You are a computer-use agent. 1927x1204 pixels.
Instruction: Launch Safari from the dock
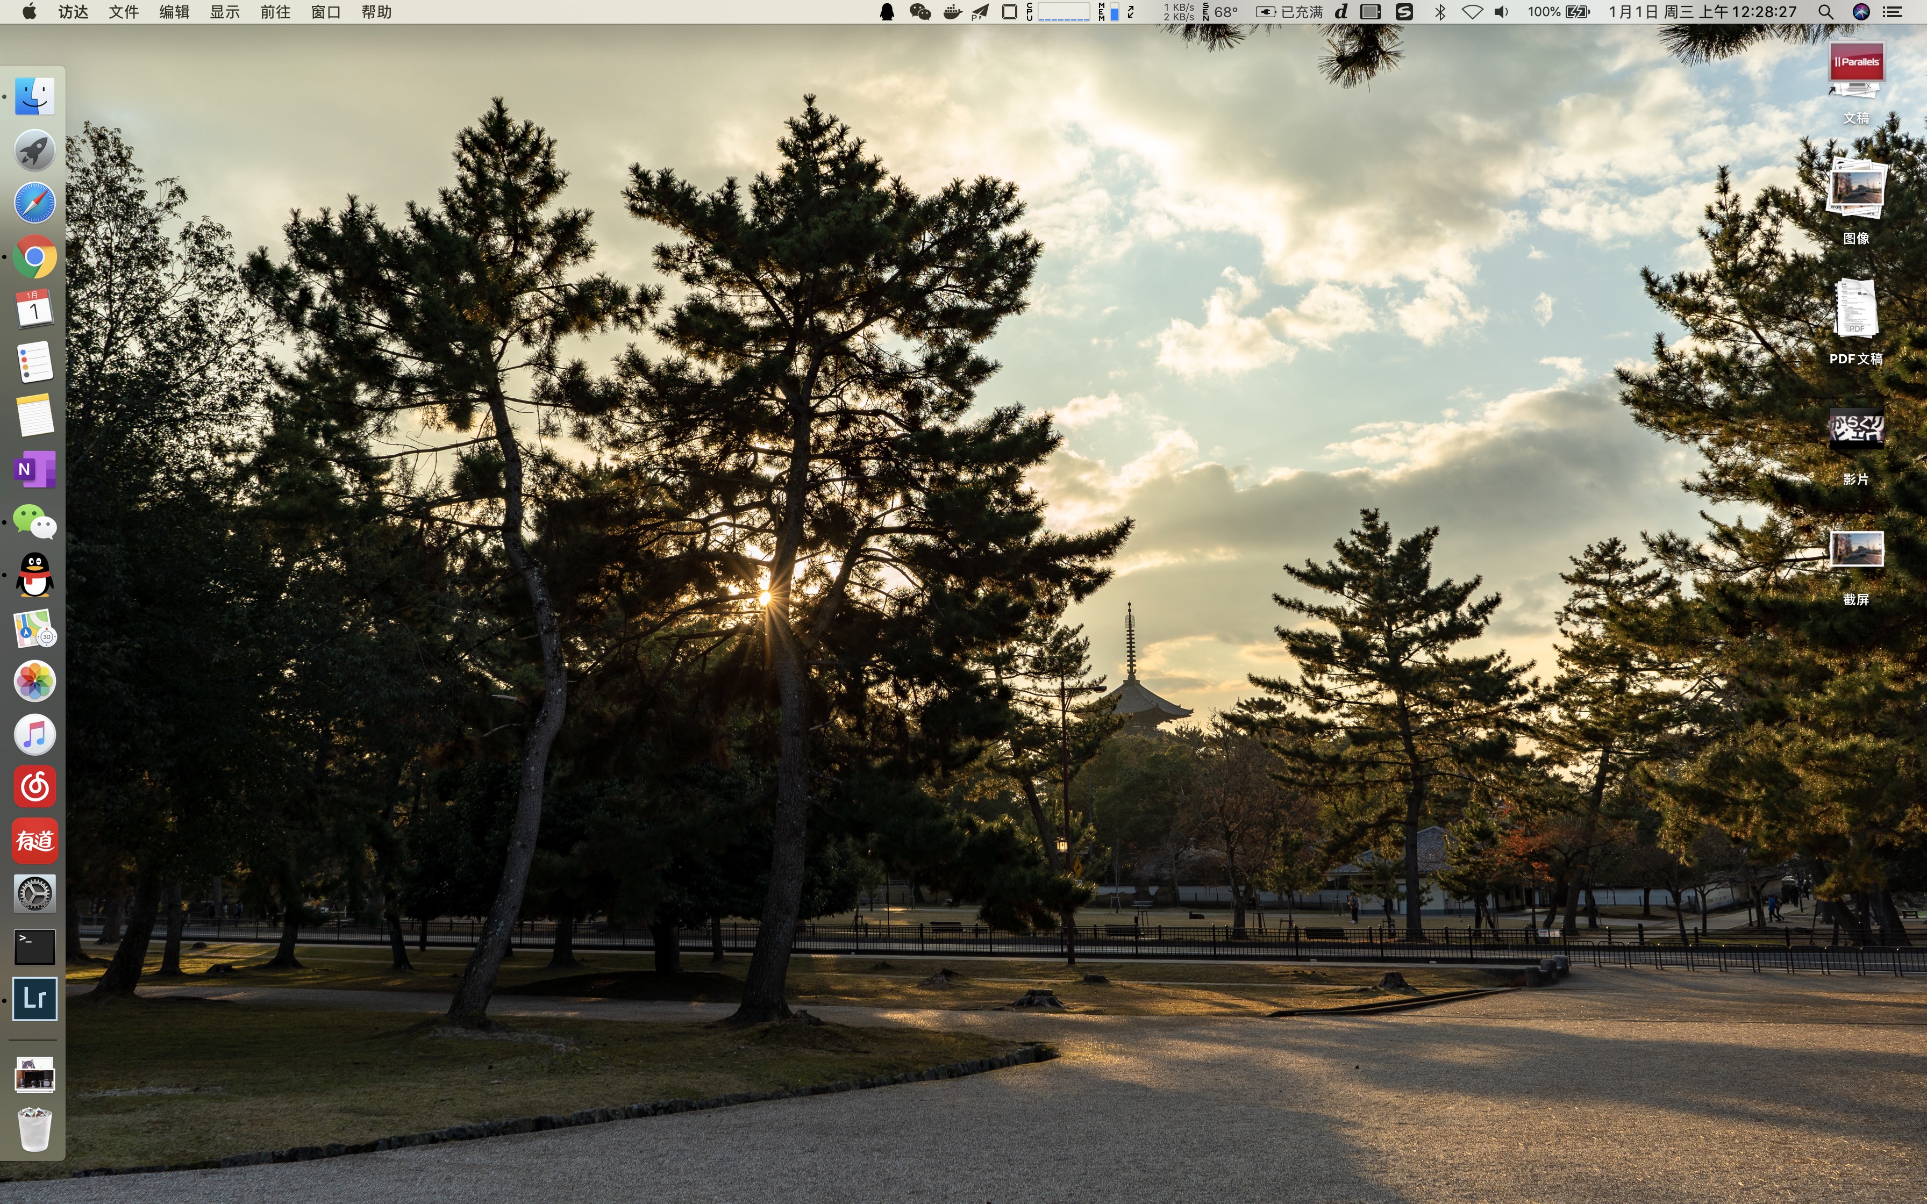34,203
